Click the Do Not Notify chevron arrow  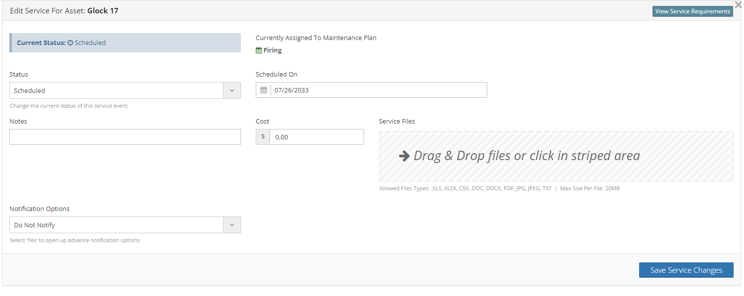[232, 225]
